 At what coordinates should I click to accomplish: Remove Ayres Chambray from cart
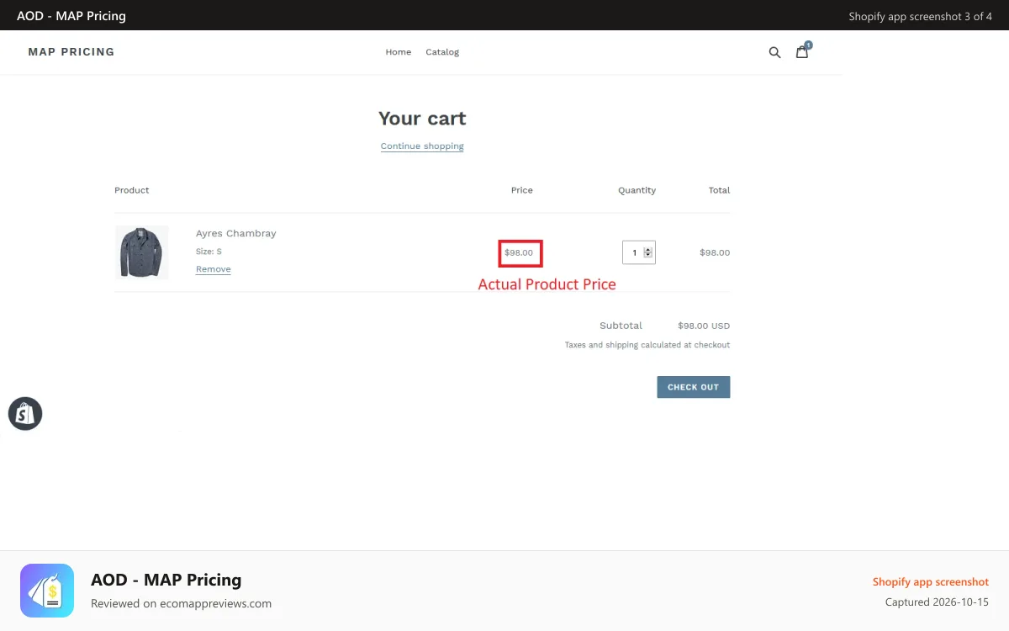214,269
